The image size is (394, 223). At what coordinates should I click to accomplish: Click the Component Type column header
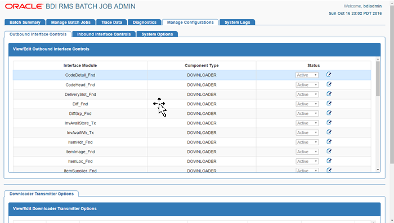(x=202, y=65)
